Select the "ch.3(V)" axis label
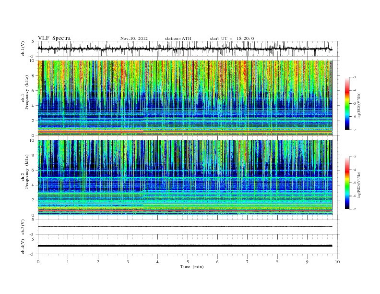The image size is (380, 294). pyautogui.click(x=23, y=227)
